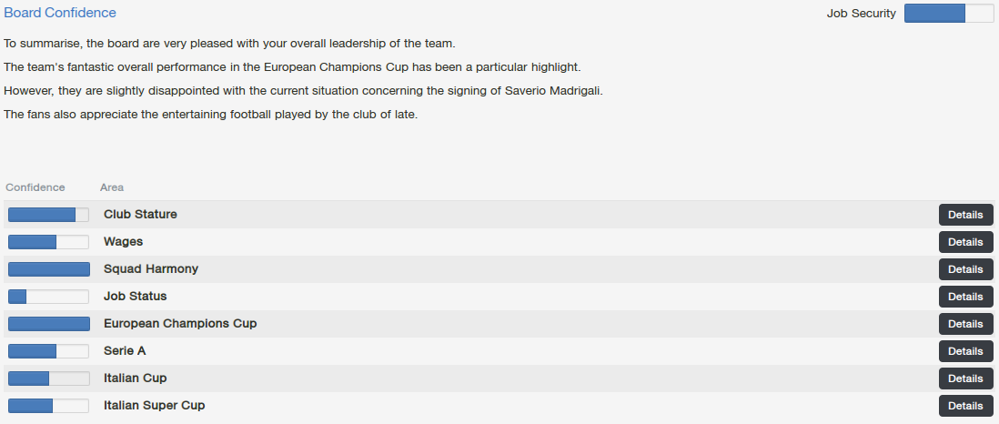Image resolution: width=999 pixels, height=424 pixels.
Task: Open Details for Club Stature
Action: click(x=965, y=215)
